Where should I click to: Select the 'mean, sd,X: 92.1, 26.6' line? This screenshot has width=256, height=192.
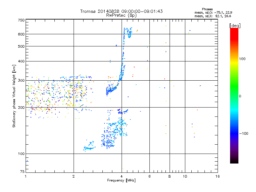(x=213, y=16)
